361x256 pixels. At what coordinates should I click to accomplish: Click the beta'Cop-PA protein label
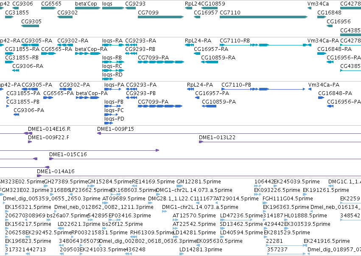coord(92,93)
